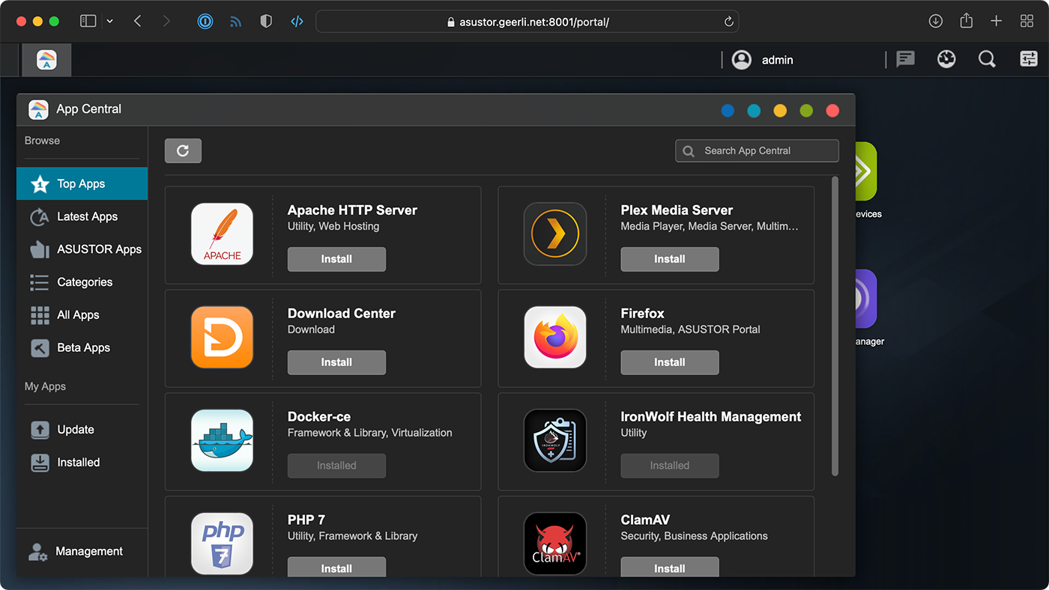Click IronWolf Health Management Installed button
The image size is (1049, 590).
tap(669, 466)
